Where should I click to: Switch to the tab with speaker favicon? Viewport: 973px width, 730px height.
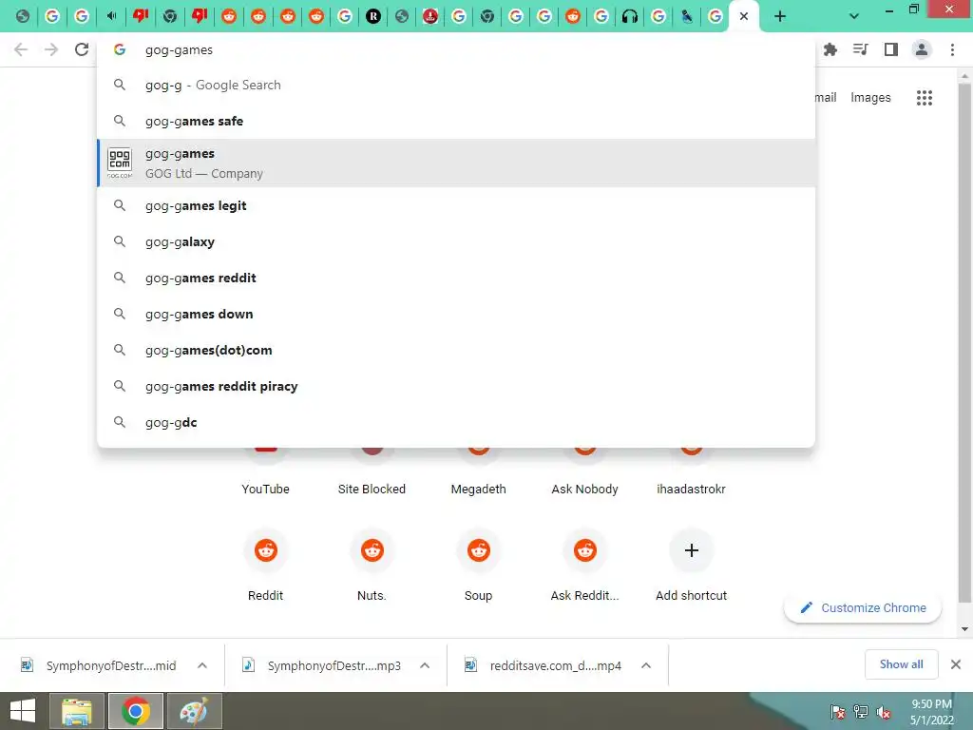tap(111, 16)
